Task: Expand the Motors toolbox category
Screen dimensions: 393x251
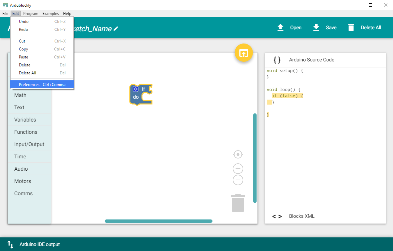Action: tap(30, 181)
